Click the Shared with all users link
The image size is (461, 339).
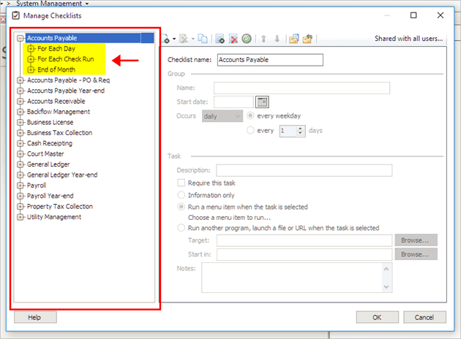pyautogui.click(x=408, y=39)
